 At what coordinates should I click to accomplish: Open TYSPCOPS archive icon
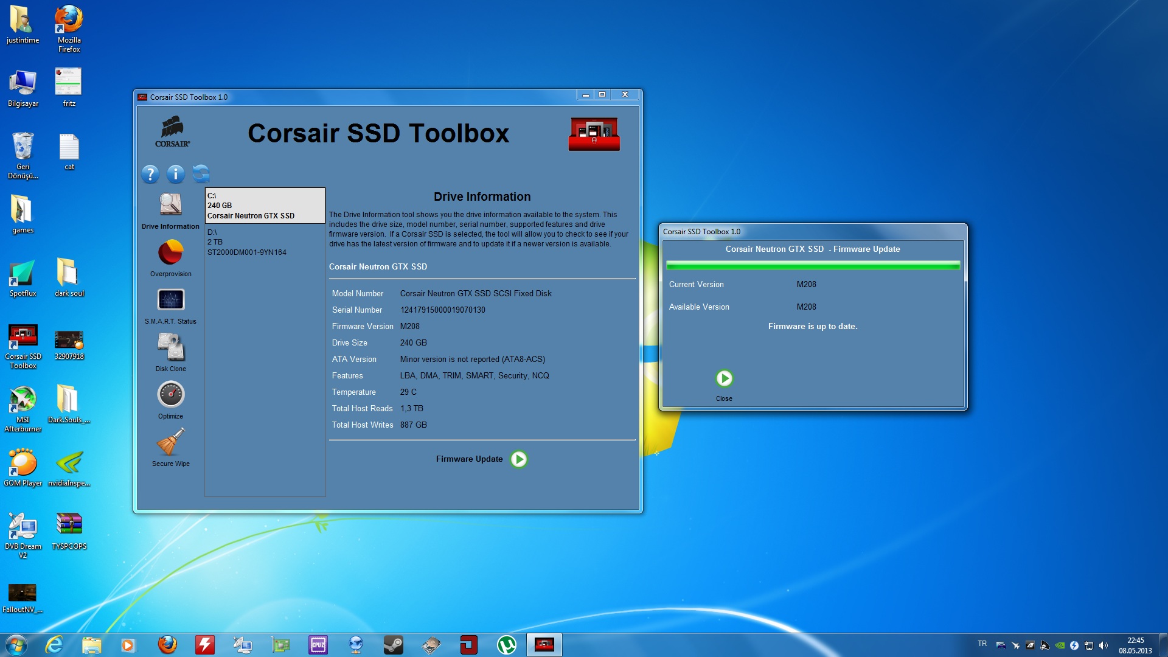pyautogui.click(x=69, y=531)
